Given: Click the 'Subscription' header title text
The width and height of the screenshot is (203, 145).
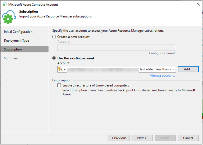Looking at the screenshot, I should [x=28, y=12].
